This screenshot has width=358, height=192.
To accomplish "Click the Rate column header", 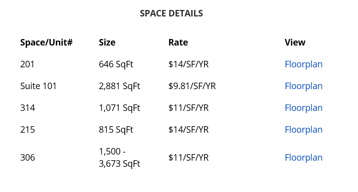I will point(178,42).
